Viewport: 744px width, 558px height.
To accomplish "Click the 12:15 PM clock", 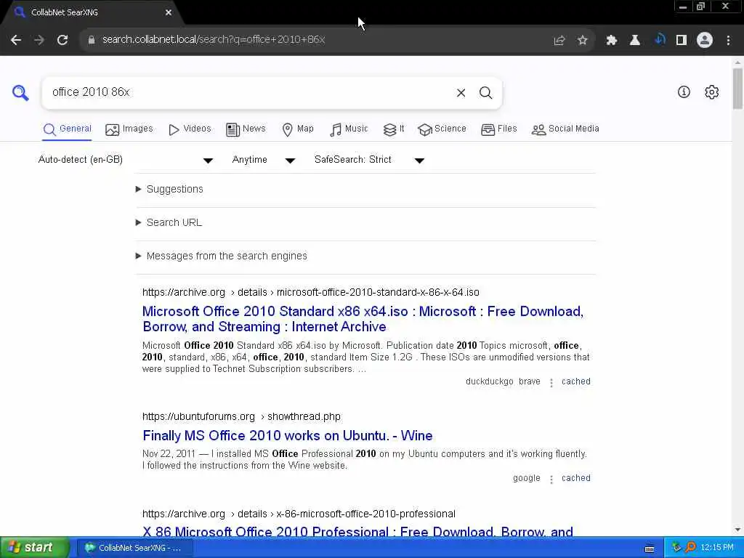I will pos(717,548).
